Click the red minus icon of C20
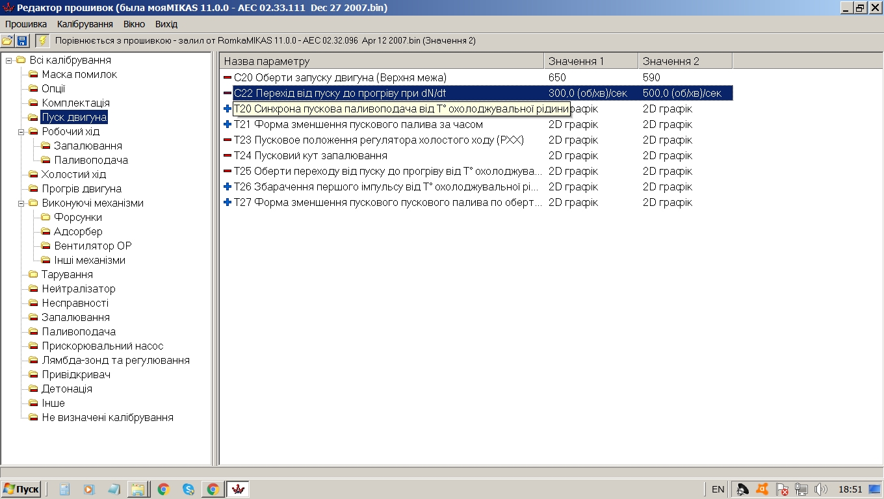884x499 pixels. coord(227,77)
